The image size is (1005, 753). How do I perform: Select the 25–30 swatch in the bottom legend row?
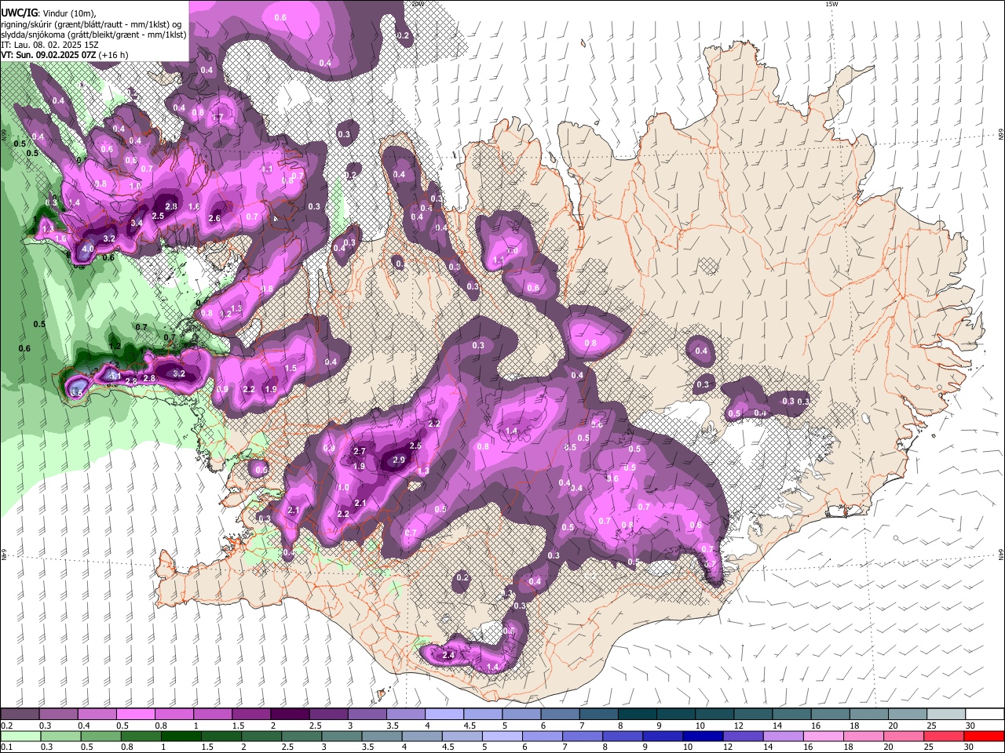pos(944,736)
